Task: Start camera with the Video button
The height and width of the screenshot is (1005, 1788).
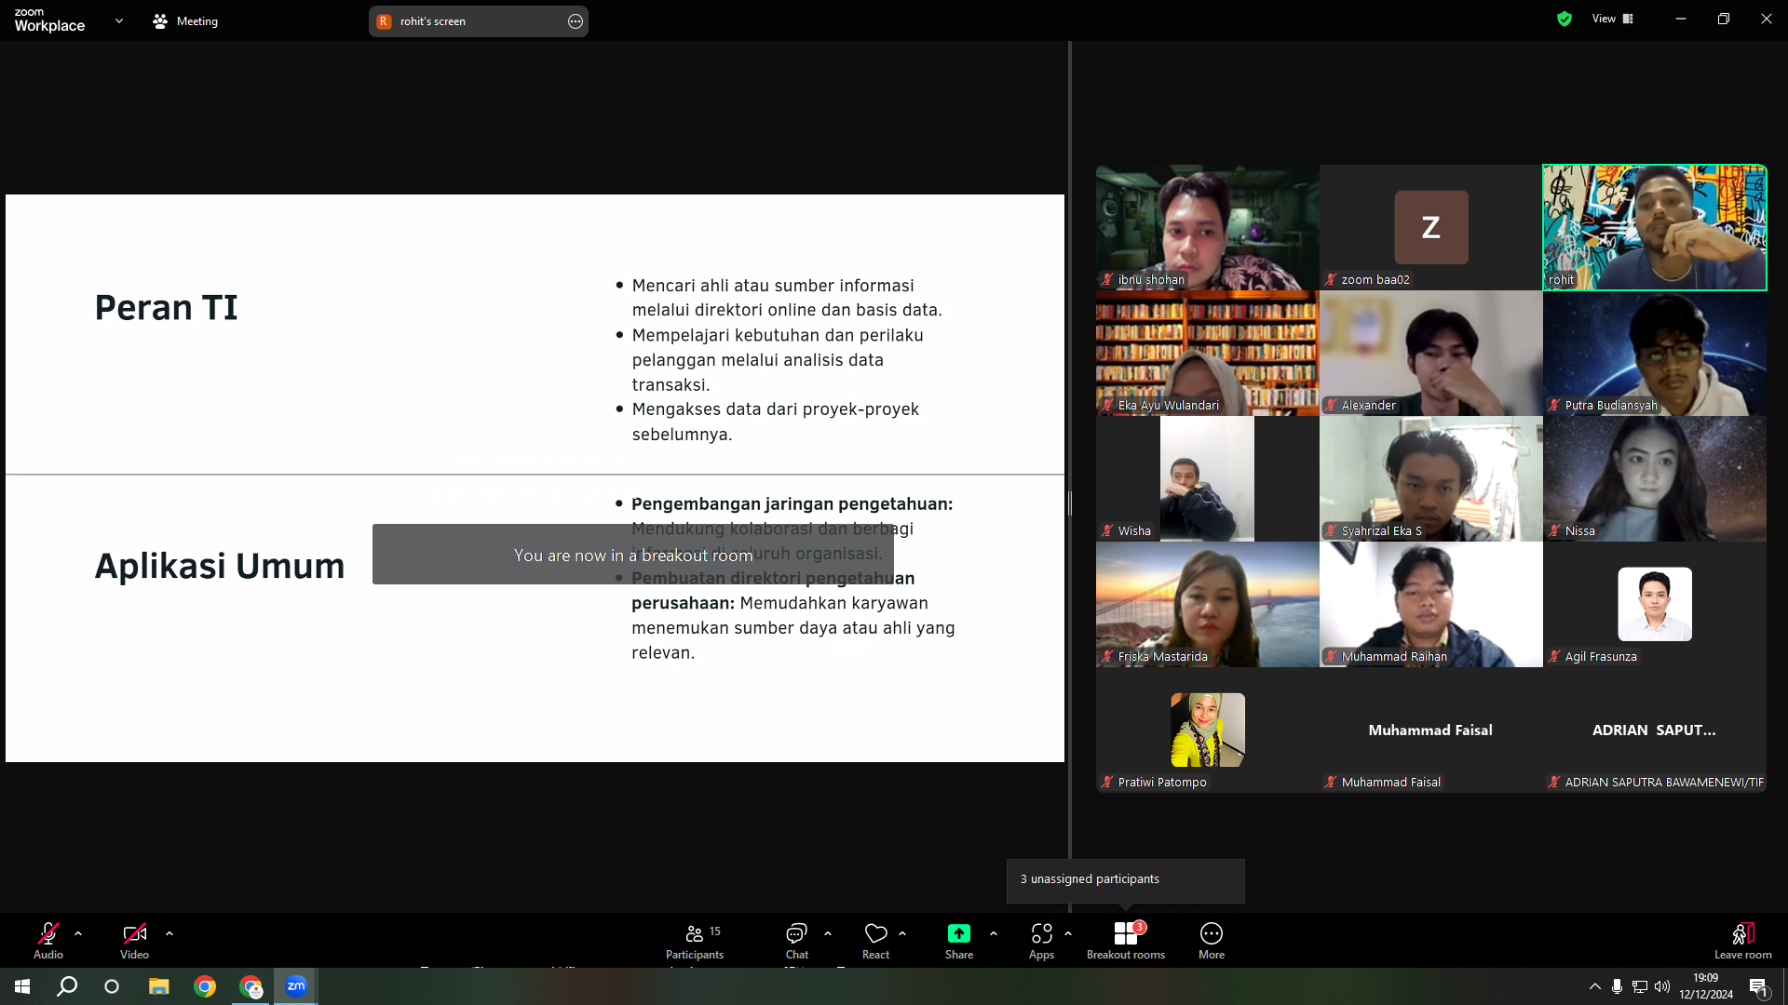Action: pyautogui.click(x=134, y=940)
